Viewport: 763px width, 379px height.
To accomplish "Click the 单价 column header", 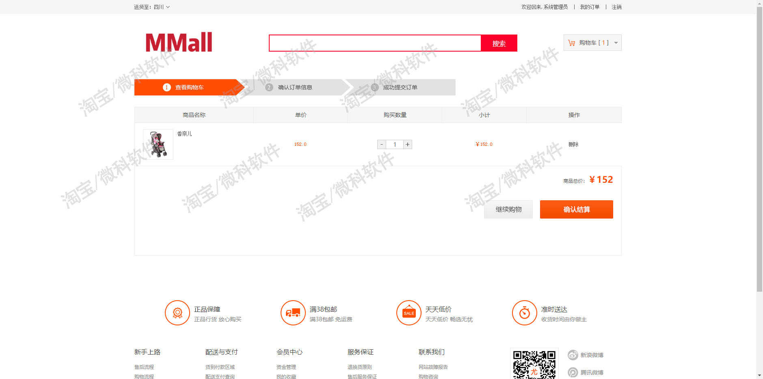I will (x=301, y=115).
